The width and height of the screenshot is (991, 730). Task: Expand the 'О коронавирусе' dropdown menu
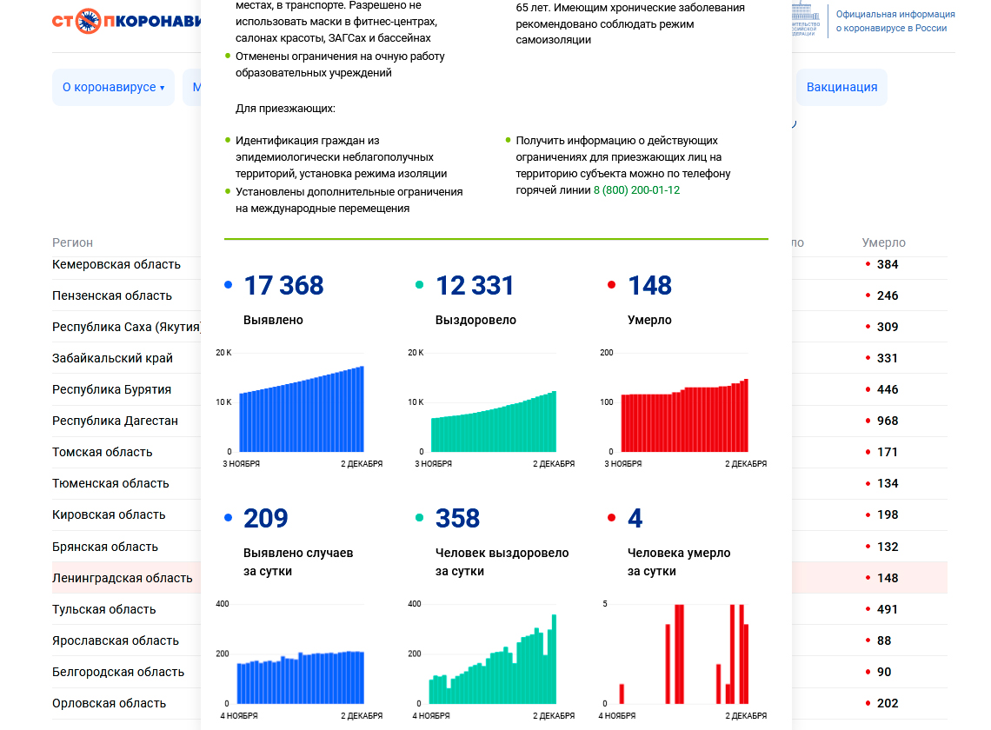(x=113, y=87)
